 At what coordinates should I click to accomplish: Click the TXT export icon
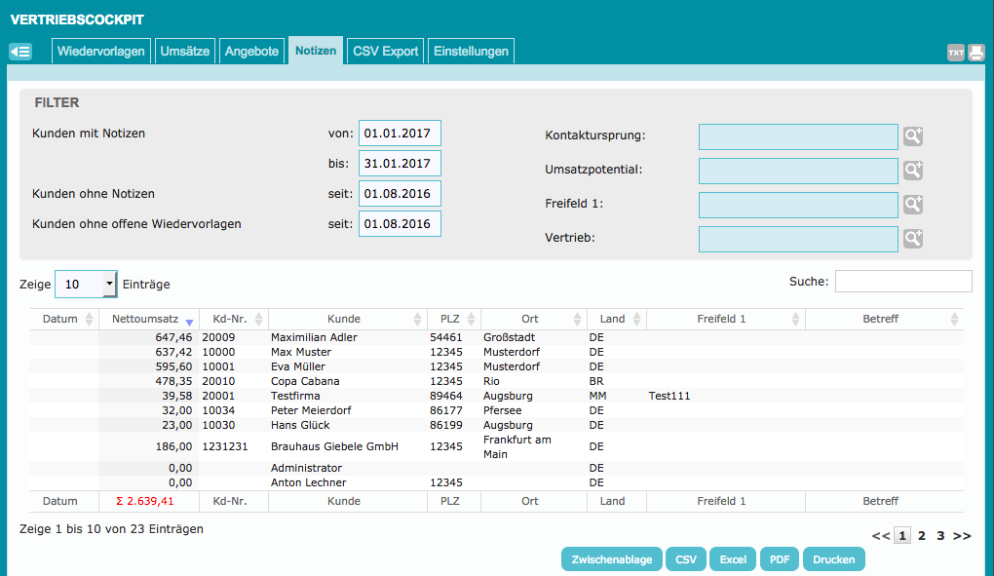pyautogui.click(x=955, y=53)
